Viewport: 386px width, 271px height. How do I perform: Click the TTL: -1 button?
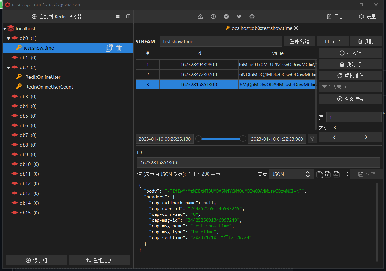[332, 41]
